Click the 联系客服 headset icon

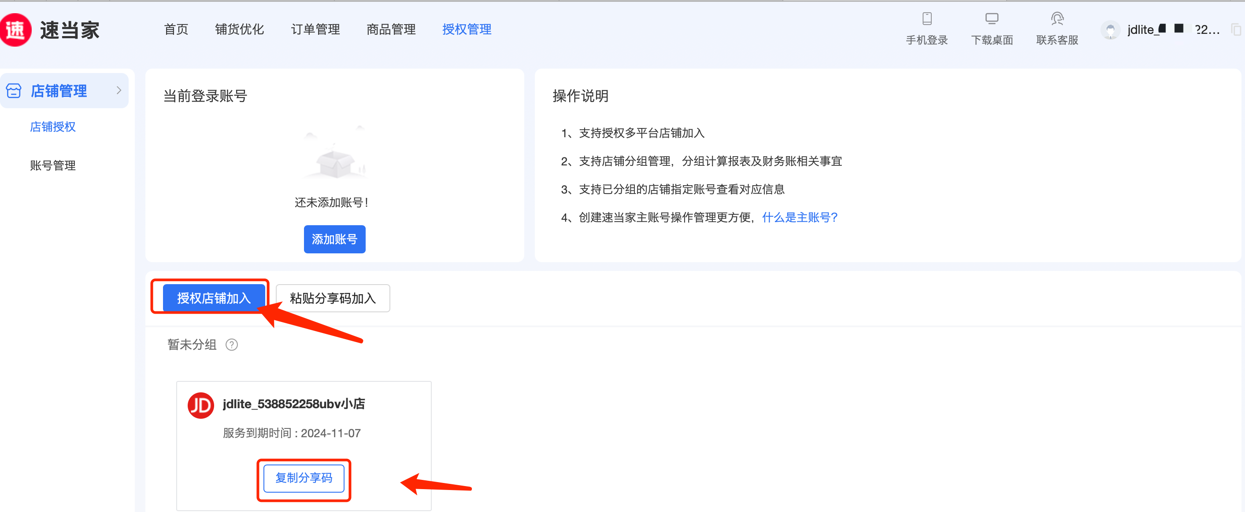1057,18
